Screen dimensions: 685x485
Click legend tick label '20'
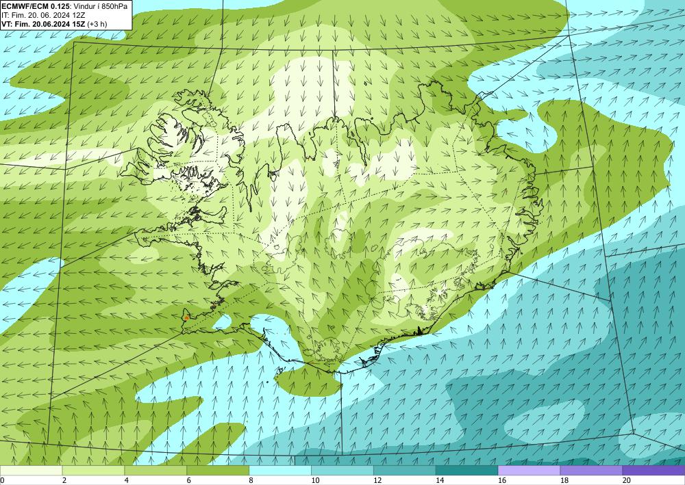point(627,481)
